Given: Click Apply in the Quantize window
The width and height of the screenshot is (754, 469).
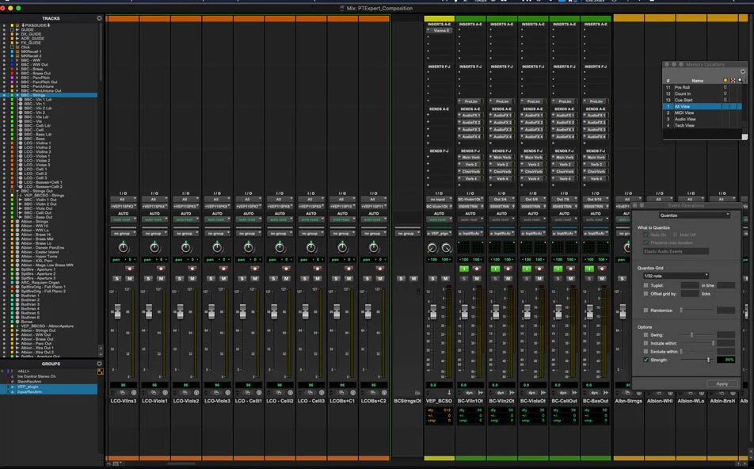Looking at the screenshot, I should pos(722,383).
